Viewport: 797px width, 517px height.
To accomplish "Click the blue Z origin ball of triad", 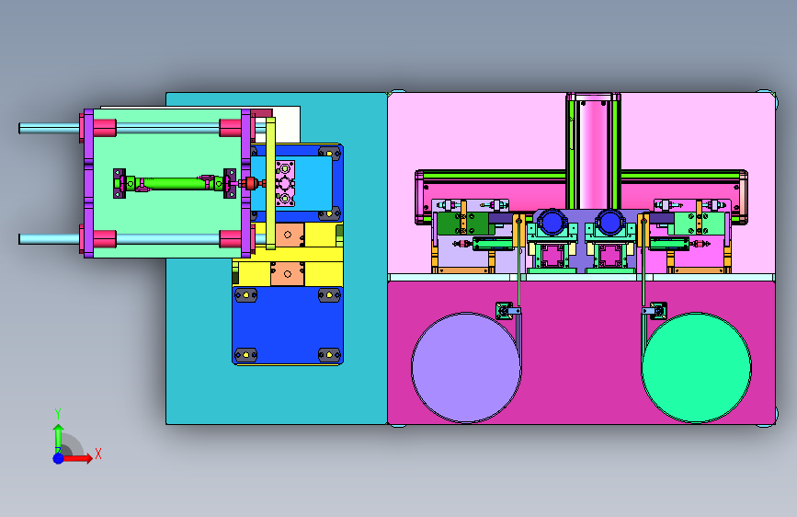I will click(59, 458).
